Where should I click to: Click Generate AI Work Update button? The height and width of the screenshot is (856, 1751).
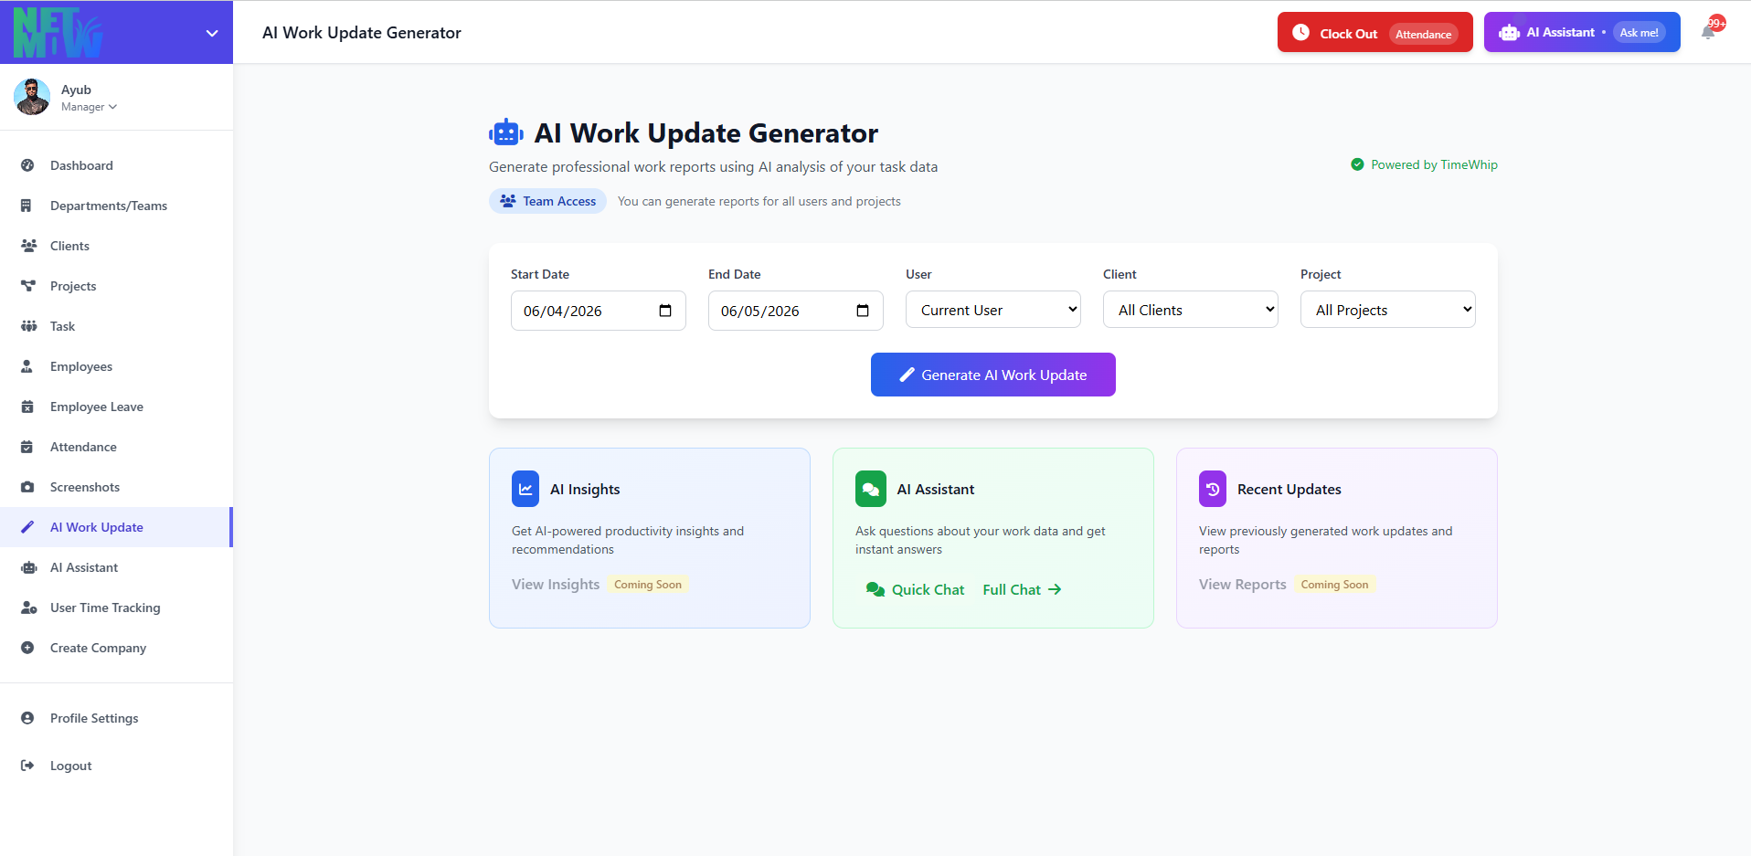click(x=993, y=375)
